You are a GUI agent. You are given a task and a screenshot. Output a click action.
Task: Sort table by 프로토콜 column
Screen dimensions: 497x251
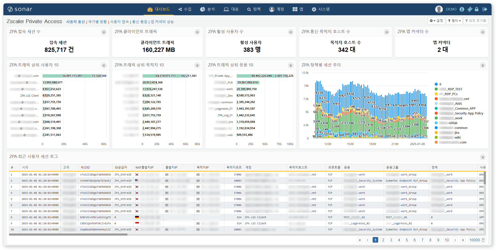coord(334,167)
